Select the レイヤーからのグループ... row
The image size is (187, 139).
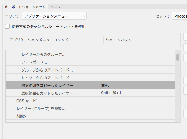click(90, 54)
